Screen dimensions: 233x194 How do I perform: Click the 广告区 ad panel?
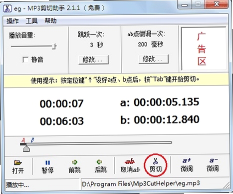click(x=204, y=48)
